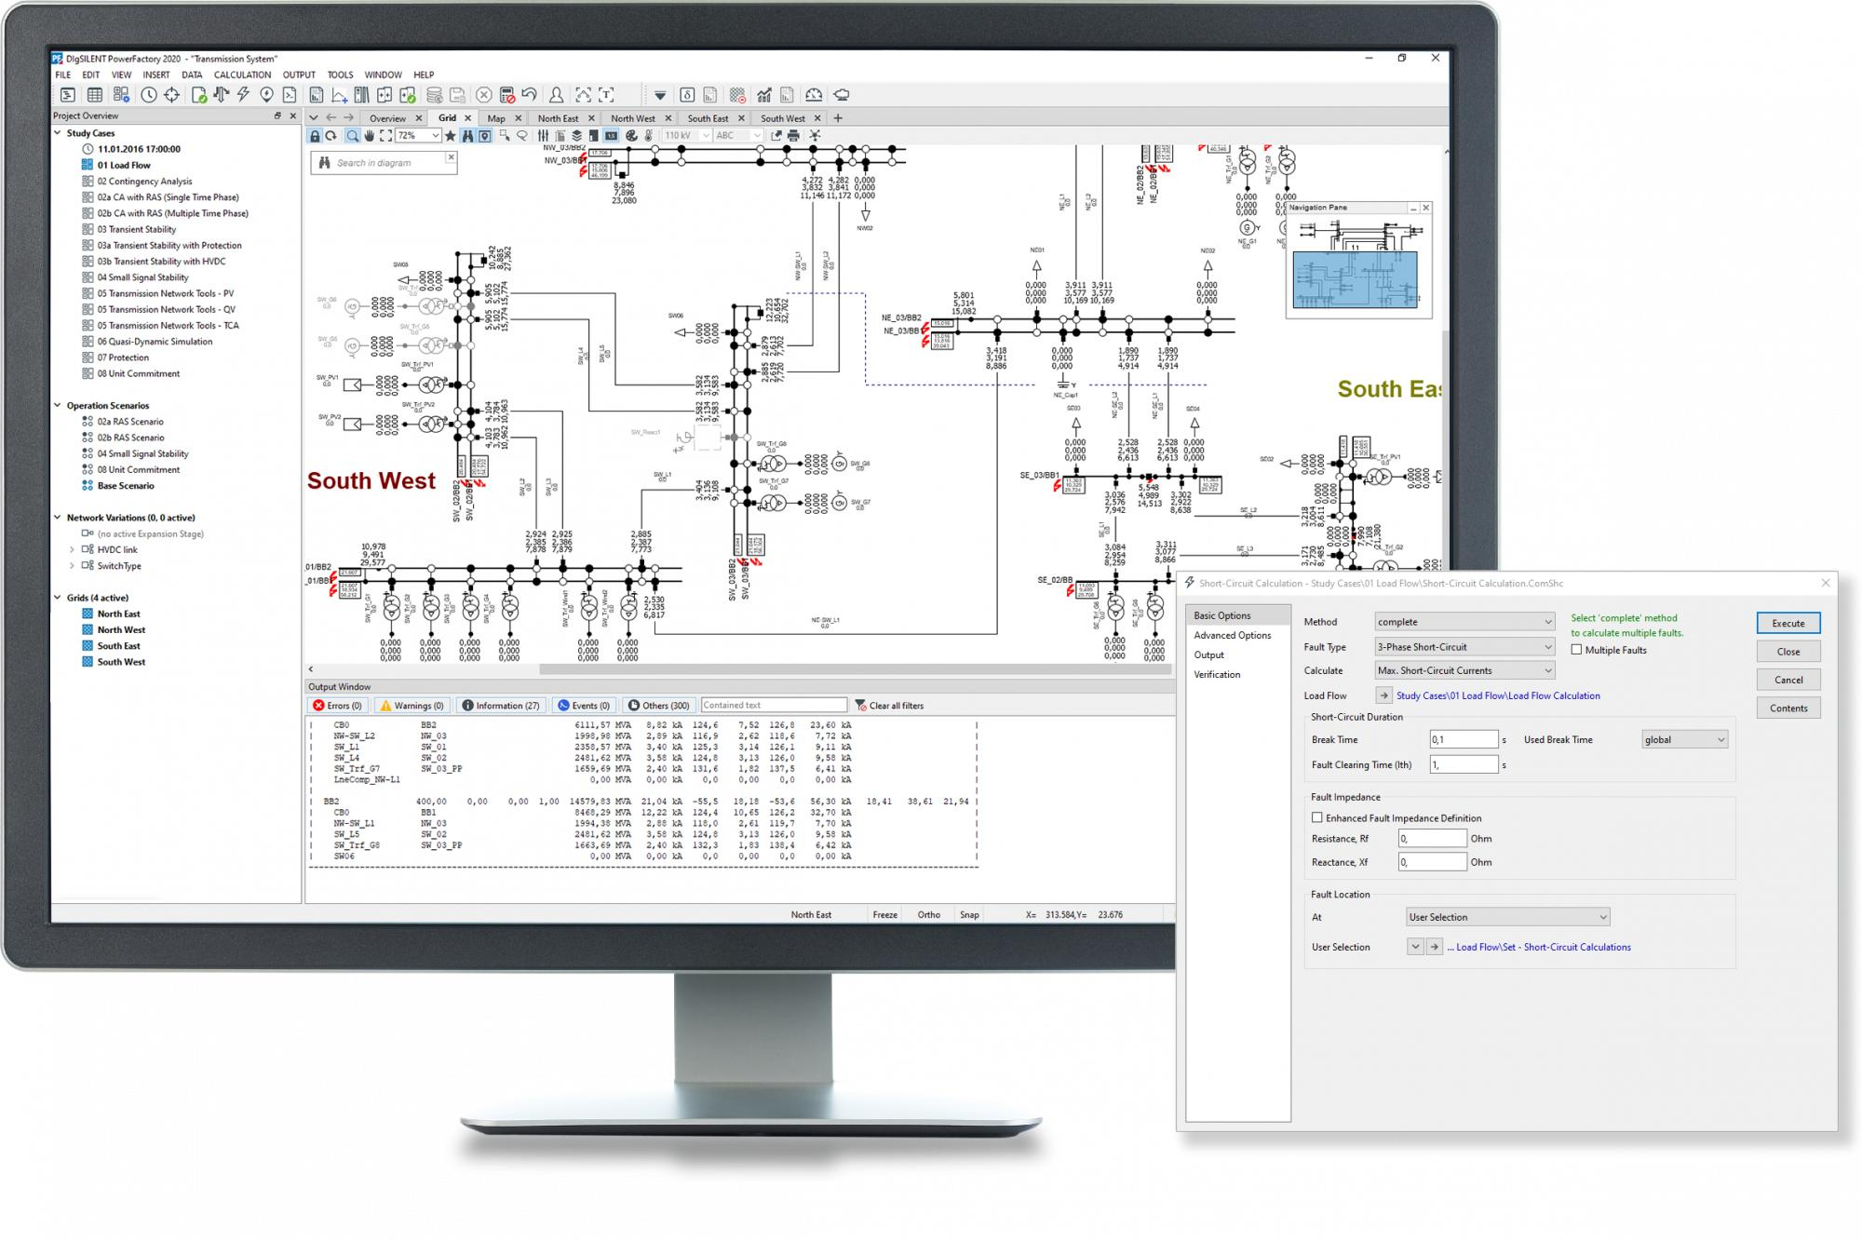Click the circled X break icon
This screenshot has width=1862, height=1241.
click(484, 95)
